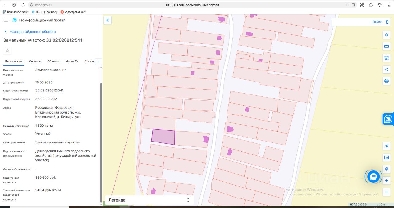Click the 246,4 руб./кв. м value
Screen dimensions: 394x208
click(x=48, y=190)
